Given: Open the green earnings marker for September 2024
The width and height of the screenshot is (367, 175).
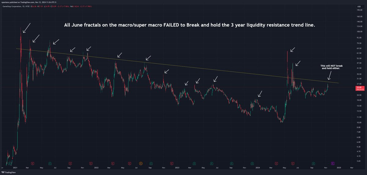Looking at the screenshot, I should [x=314, y=163].
